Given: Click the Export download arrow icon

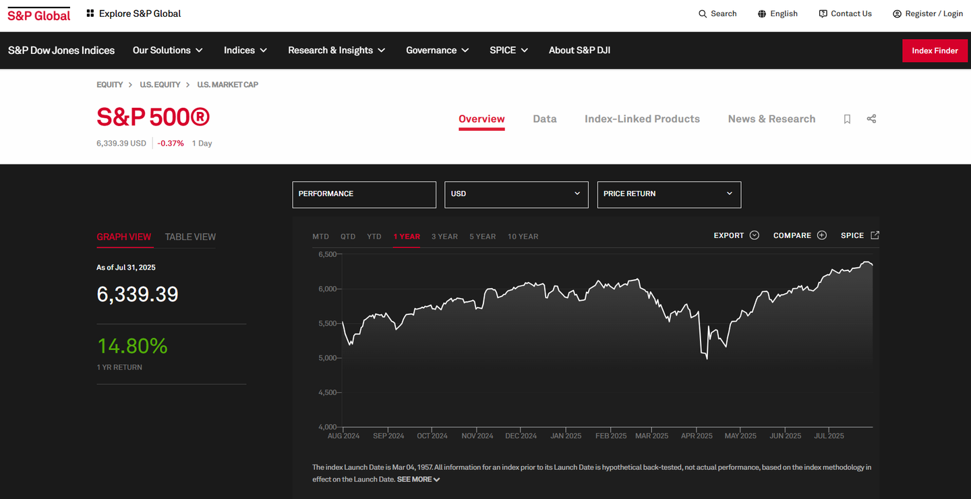Looking at the screenshot, I should coord(755,235).
